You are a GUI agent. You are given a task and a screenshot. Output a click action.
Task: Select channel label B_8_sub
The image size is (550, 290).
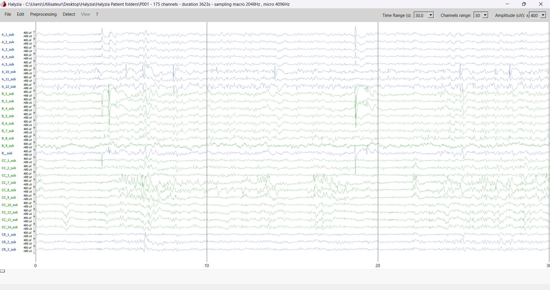pos(8,138)
